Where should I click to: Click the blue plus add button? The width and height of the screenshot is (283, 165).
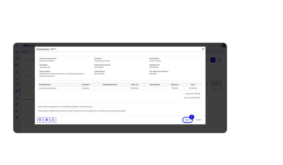(x=213, y=60)
